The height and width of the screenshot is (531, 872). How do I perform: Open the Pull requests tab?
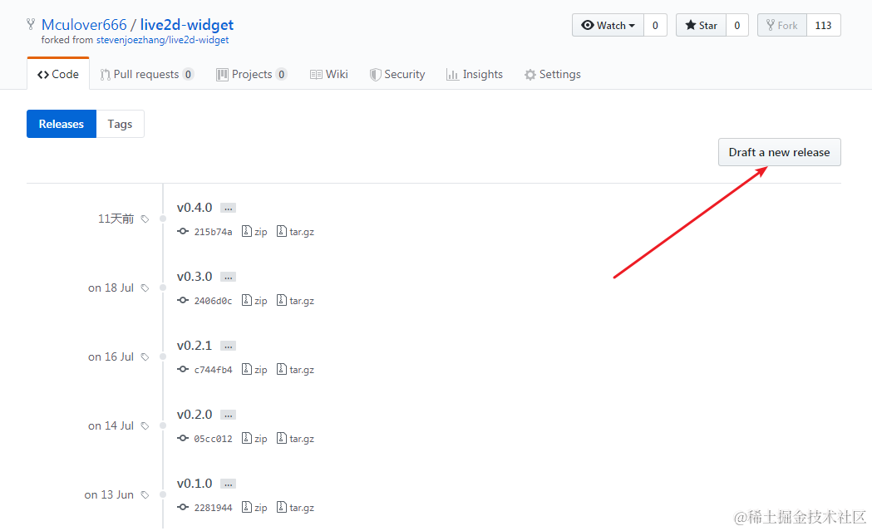pyautogui.click(x=147, y=75)
